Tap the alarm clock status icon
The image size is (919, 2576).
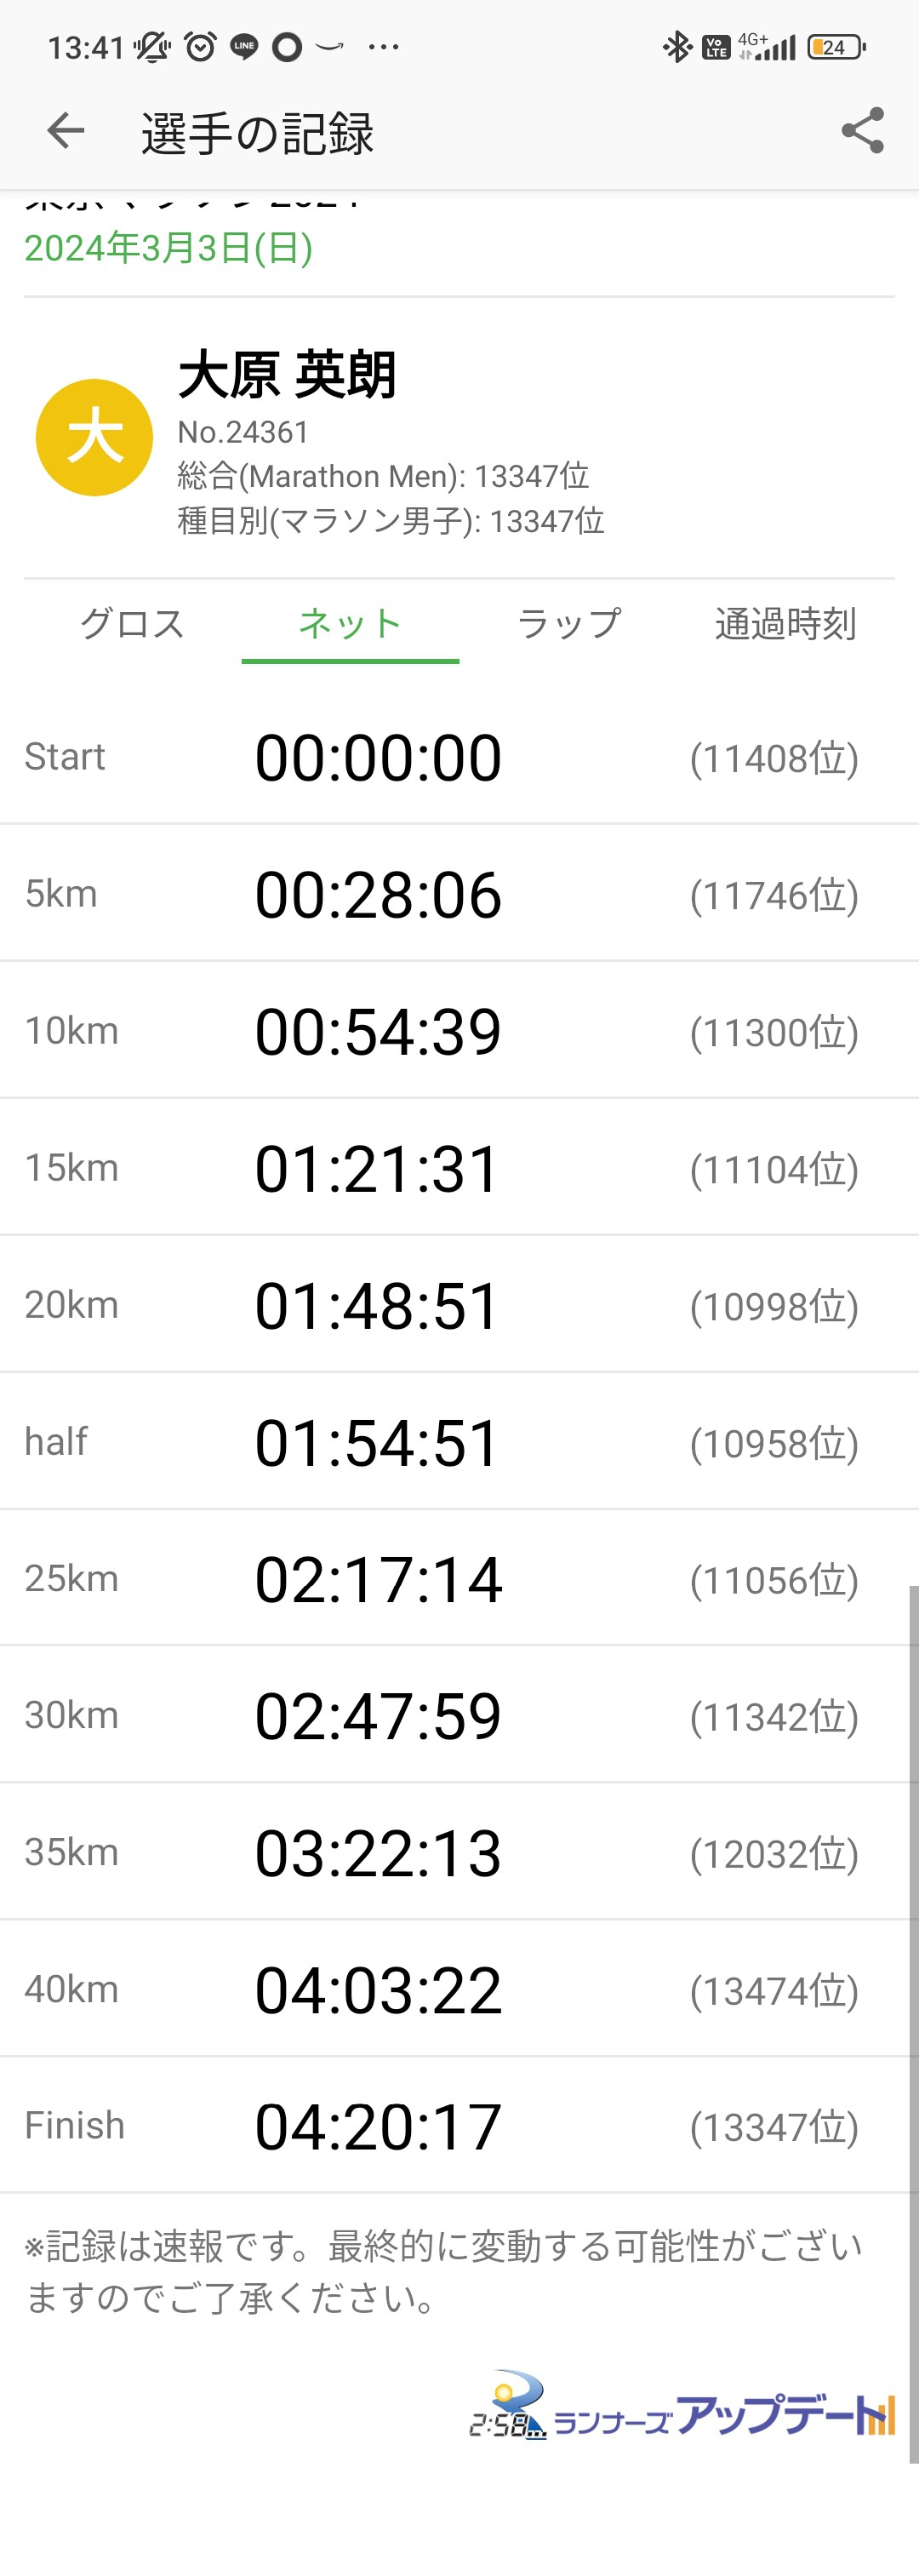[200, 47]
